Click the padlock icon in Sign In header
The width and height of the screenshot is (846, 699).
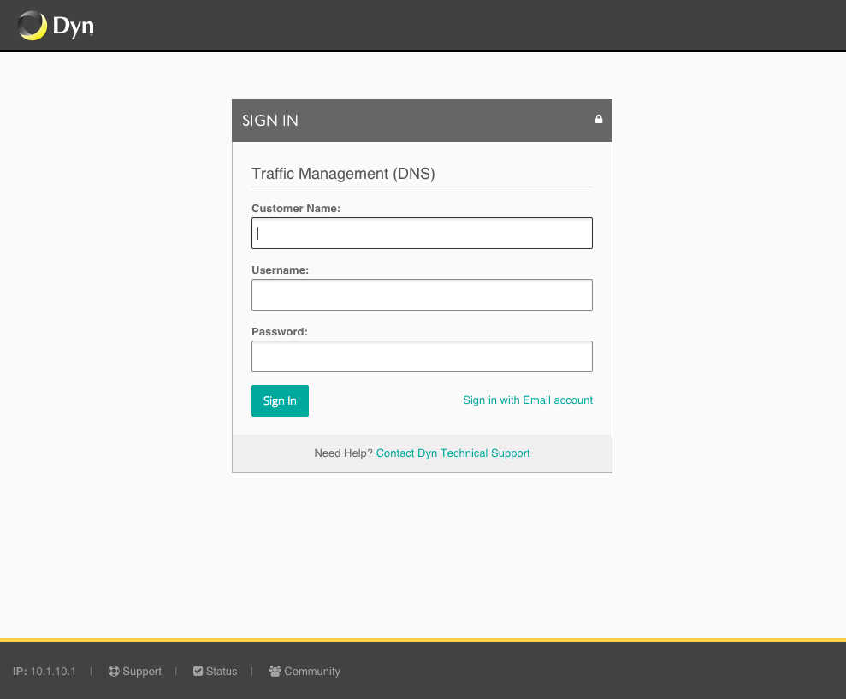[x=599, y=120]
